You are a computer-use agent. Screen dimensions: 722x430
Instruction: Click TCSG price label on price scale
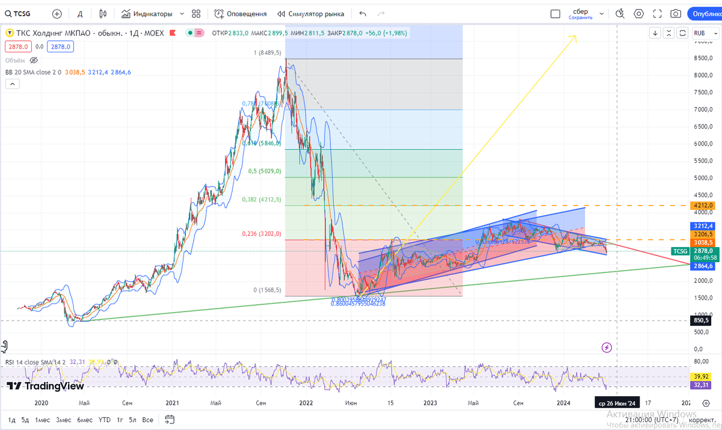680,251
